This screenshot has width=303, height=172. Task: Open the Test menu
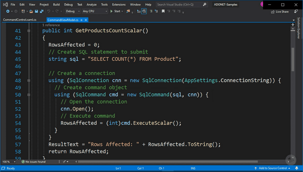tap(80, 4)
